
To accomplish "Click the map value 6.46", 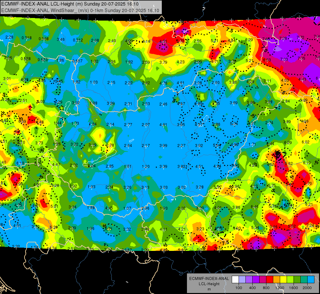I will (x=255, y=207).
